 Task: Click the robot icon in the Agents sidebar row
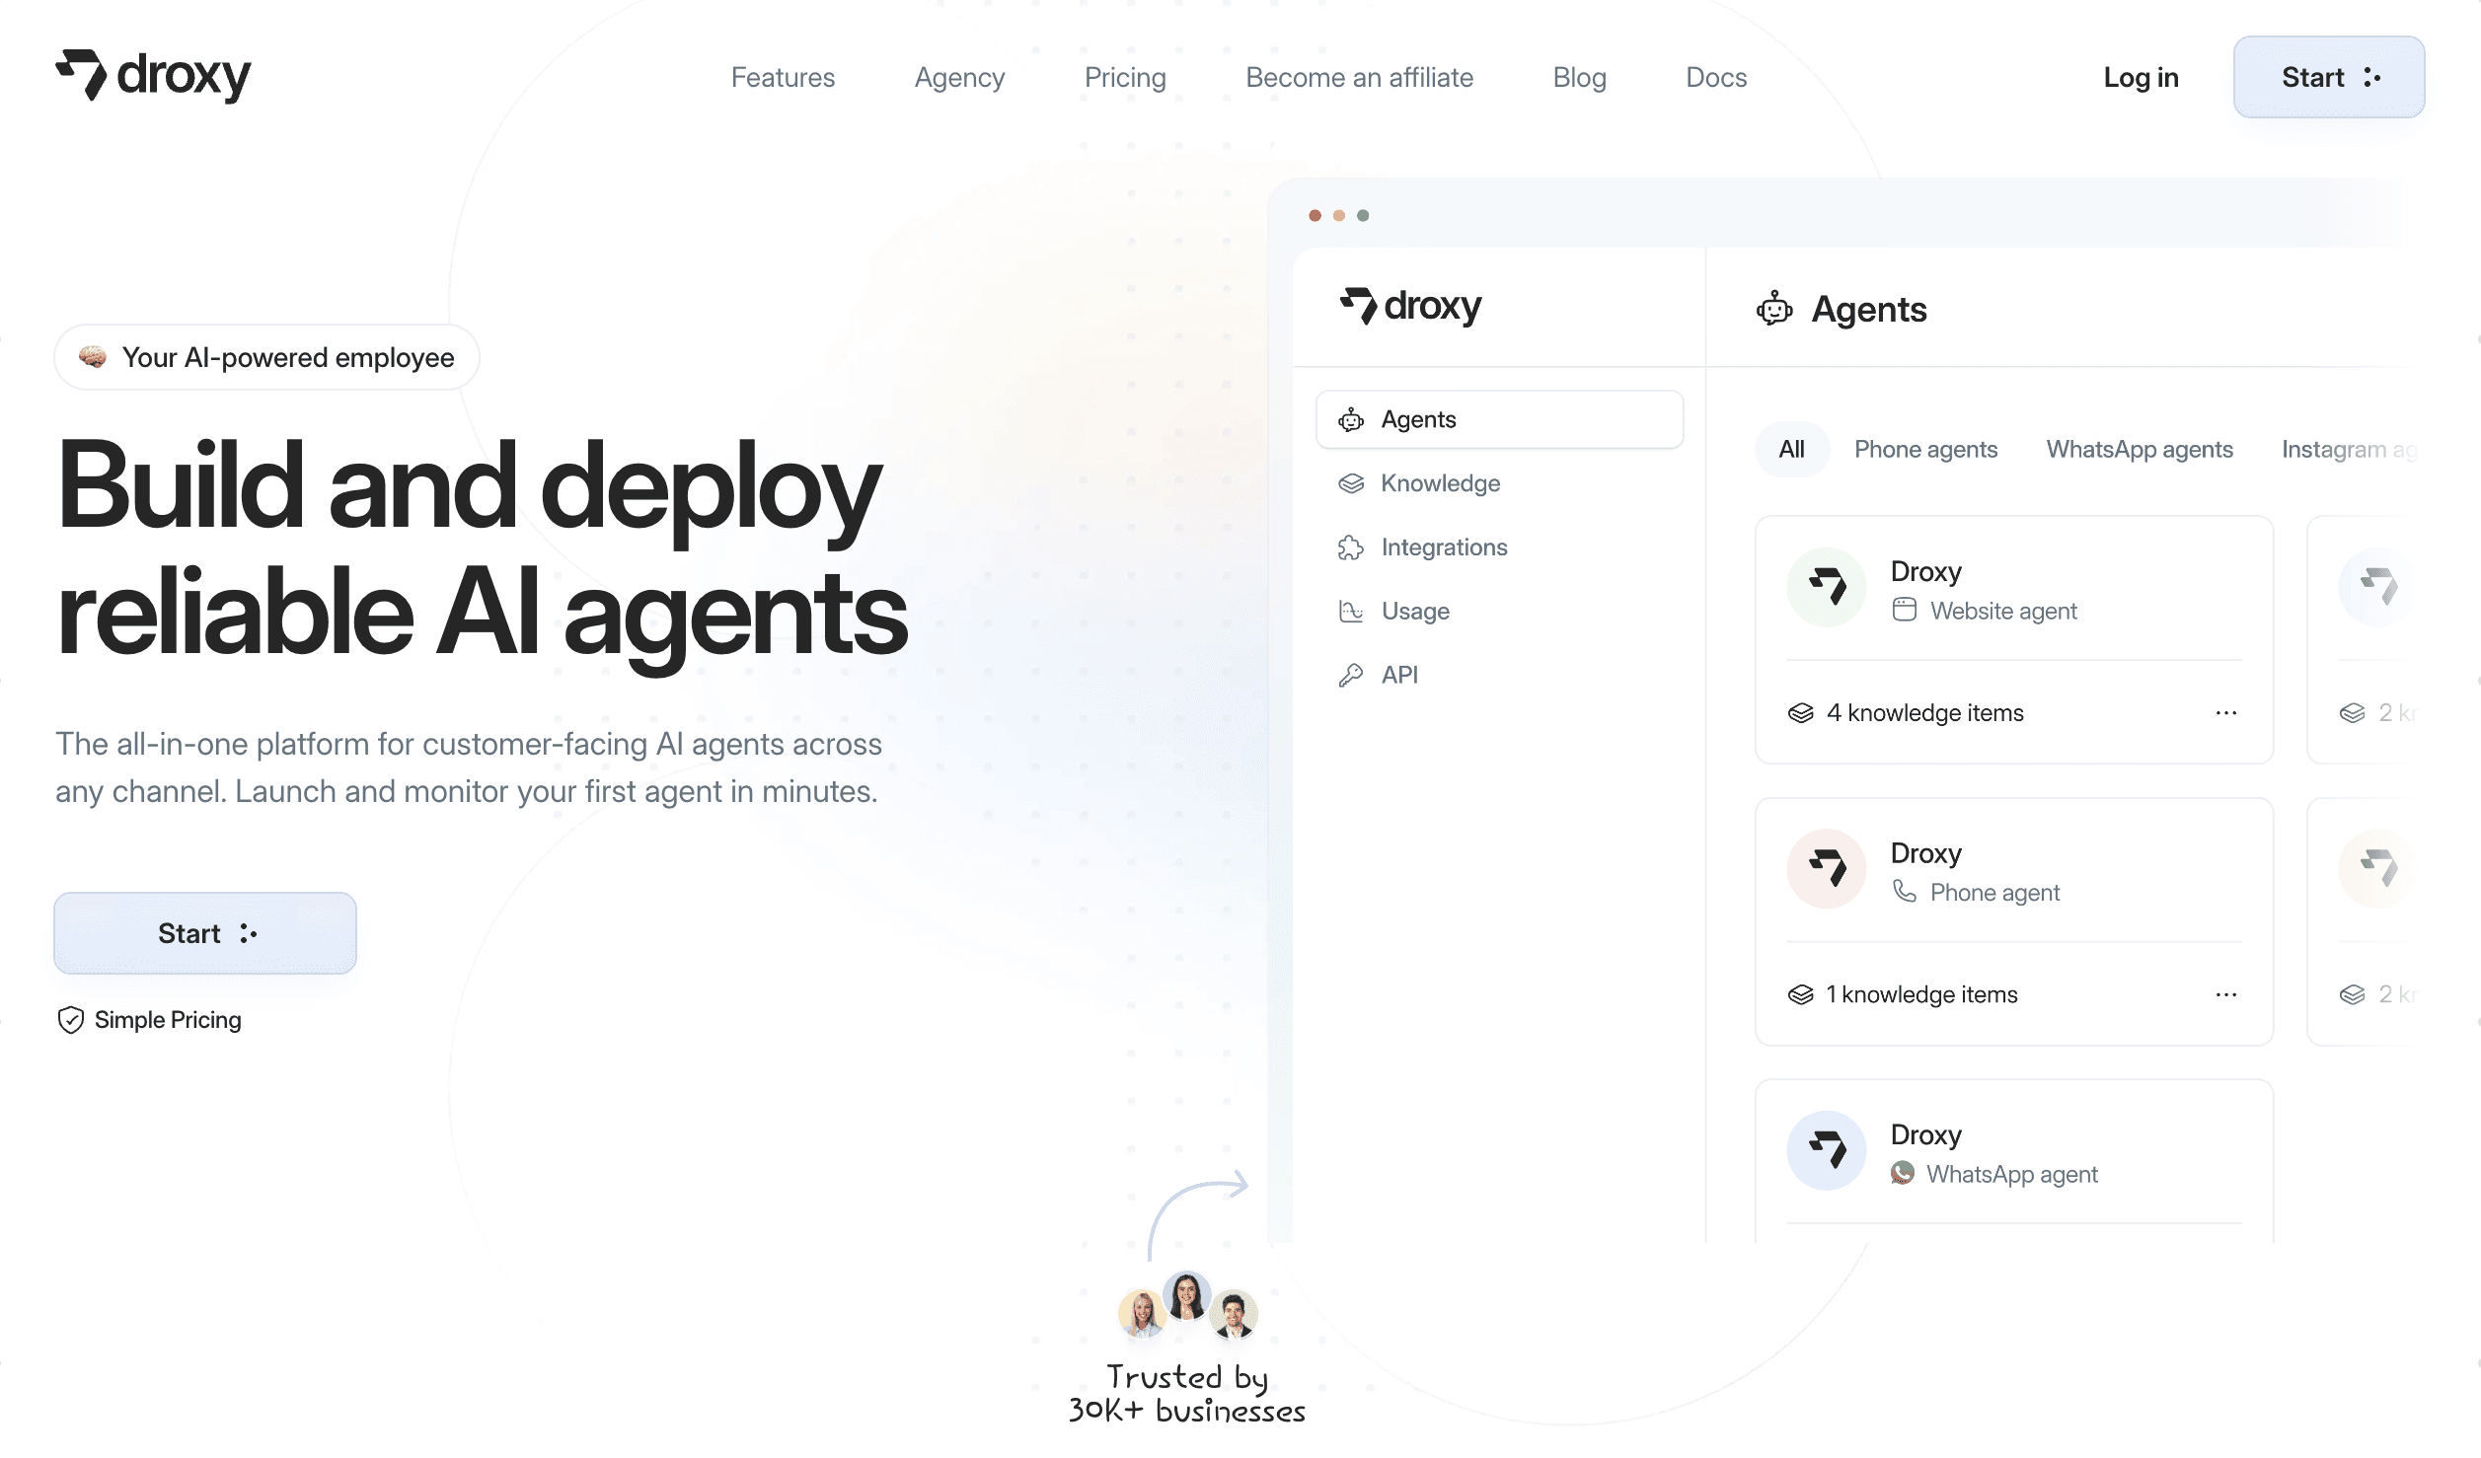1351,420
